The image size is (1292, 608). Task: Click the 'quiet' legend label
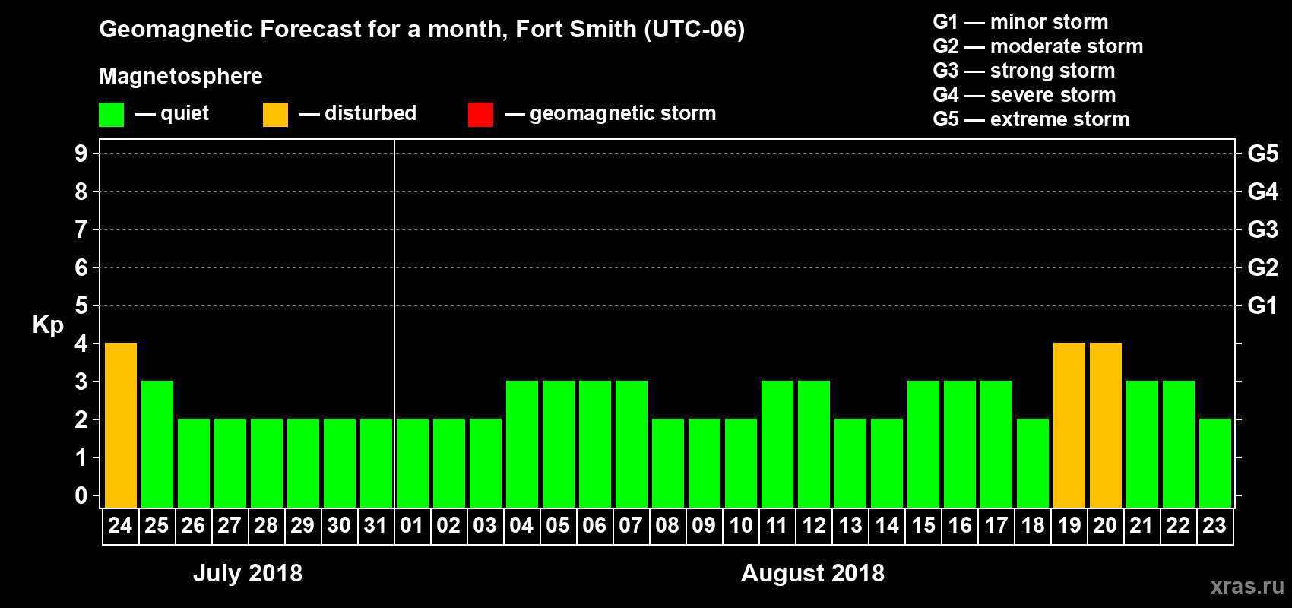click(185, 114)
